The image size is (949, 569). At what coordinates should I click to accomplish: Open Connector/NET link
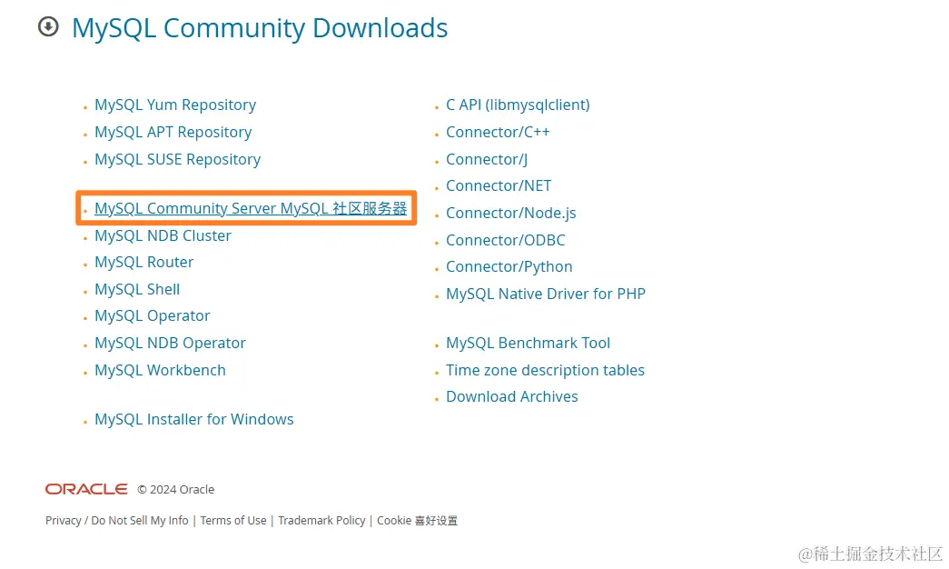[499, 185]
